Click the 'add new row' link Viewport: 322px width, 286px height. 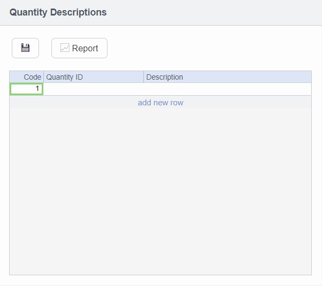[160, 103]
